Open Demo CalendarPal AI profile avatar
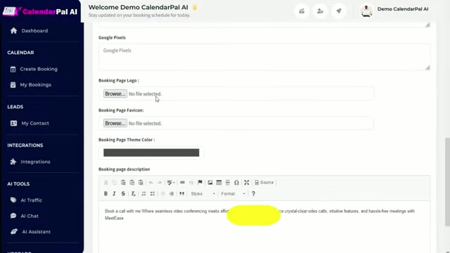The width and height of the screenshot is (450, 253). click(366, 11)
